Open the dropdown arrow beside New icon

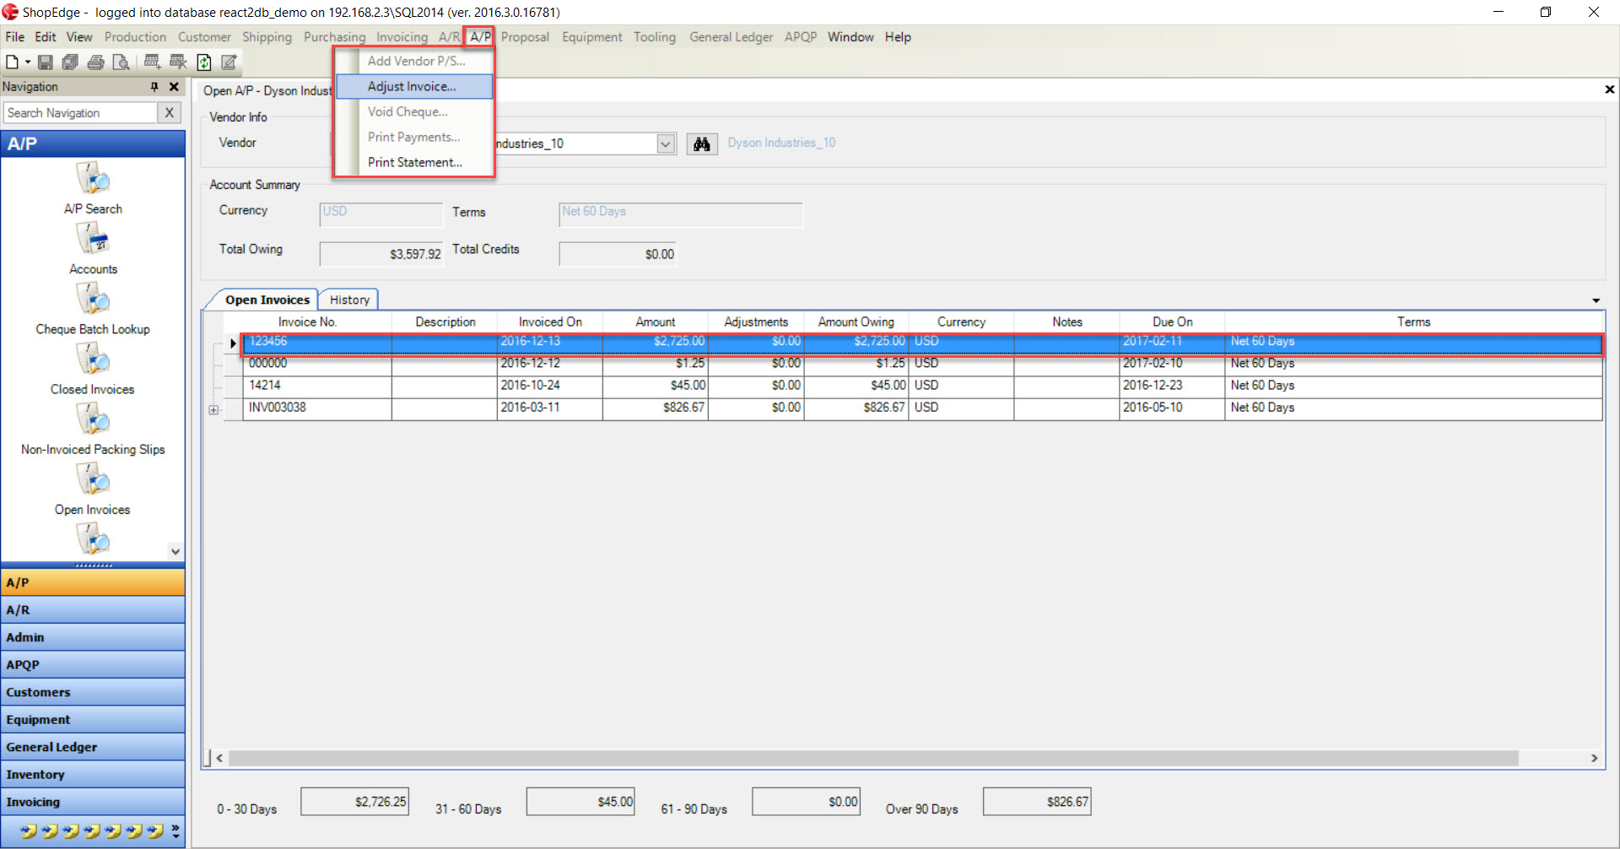coord(28,62)
